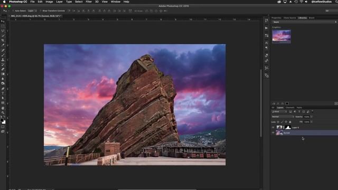Switch to the Brush panel tab
Image resolution: width=338 pixels, height=190 pixels.
coord(312,18)
